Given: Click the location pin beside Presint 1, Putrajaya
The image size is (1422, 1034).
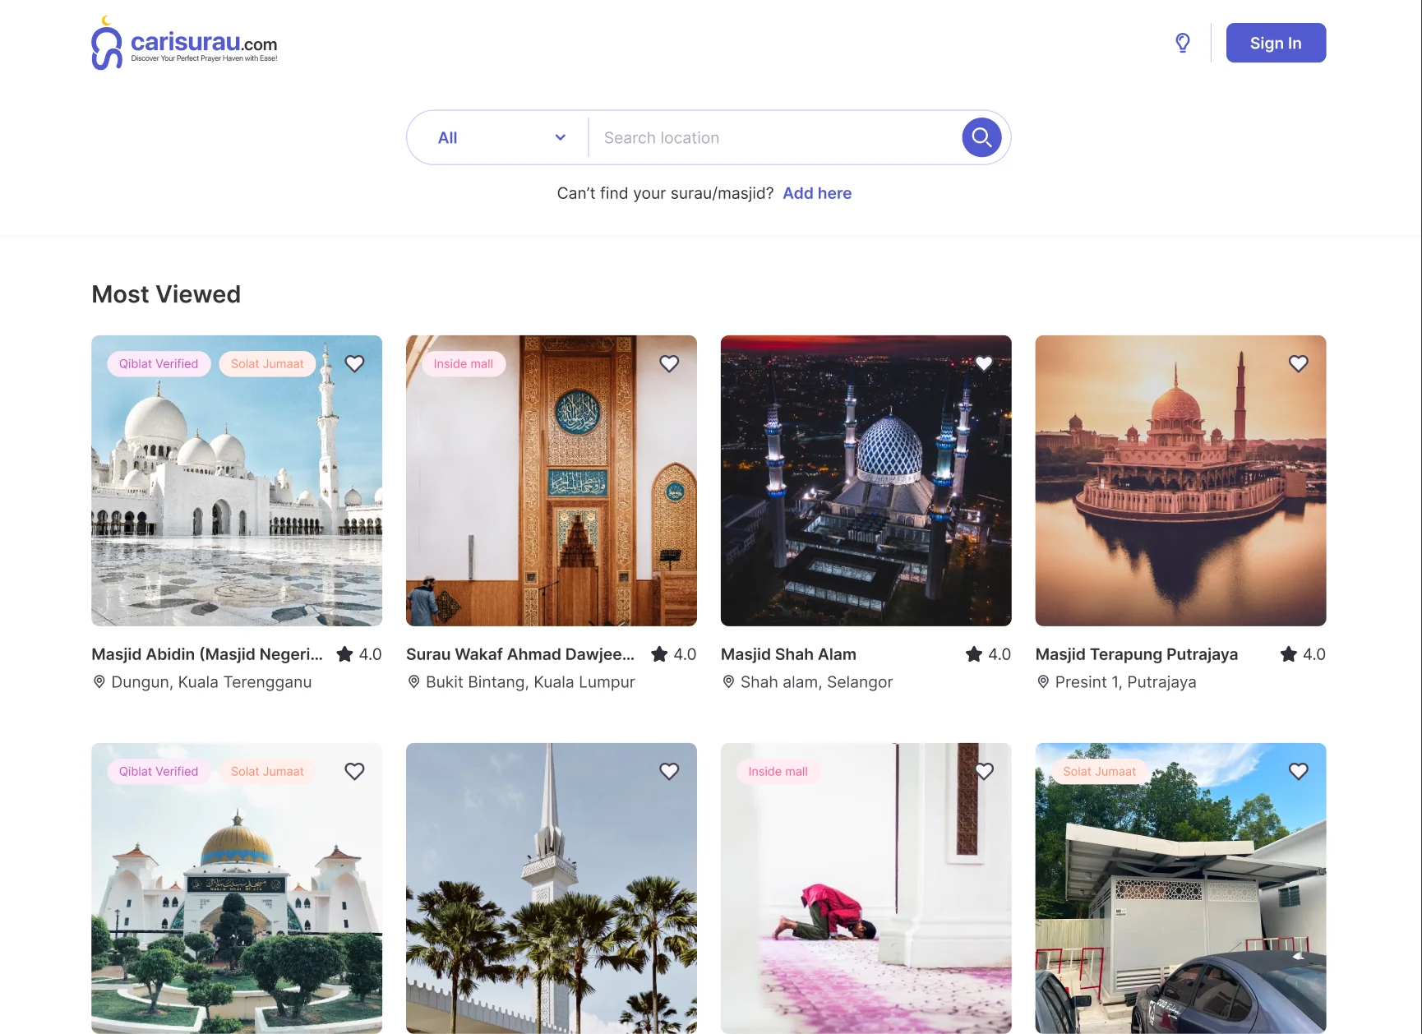Looking at the screenshot, I should pos(1043,681).
